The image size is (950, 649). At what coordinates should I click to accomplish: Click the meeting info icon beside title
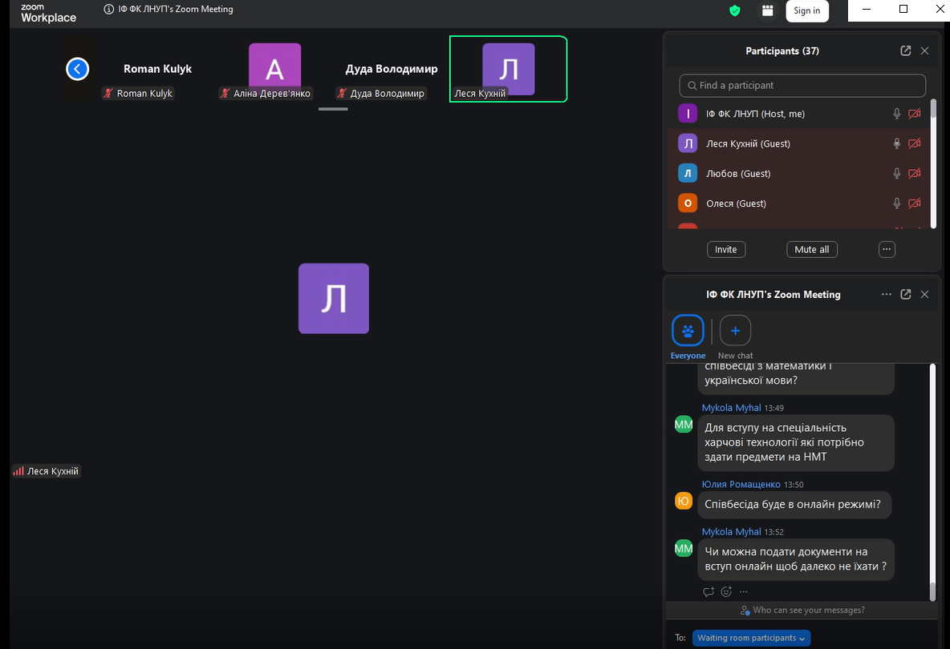pos(109,10)
